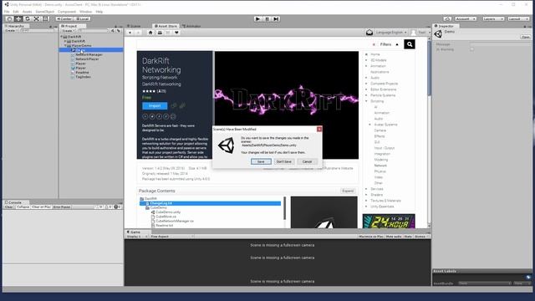Open the Layout dropdown
The width and height of the screenshot is (535, 301).
click(518, 18)
